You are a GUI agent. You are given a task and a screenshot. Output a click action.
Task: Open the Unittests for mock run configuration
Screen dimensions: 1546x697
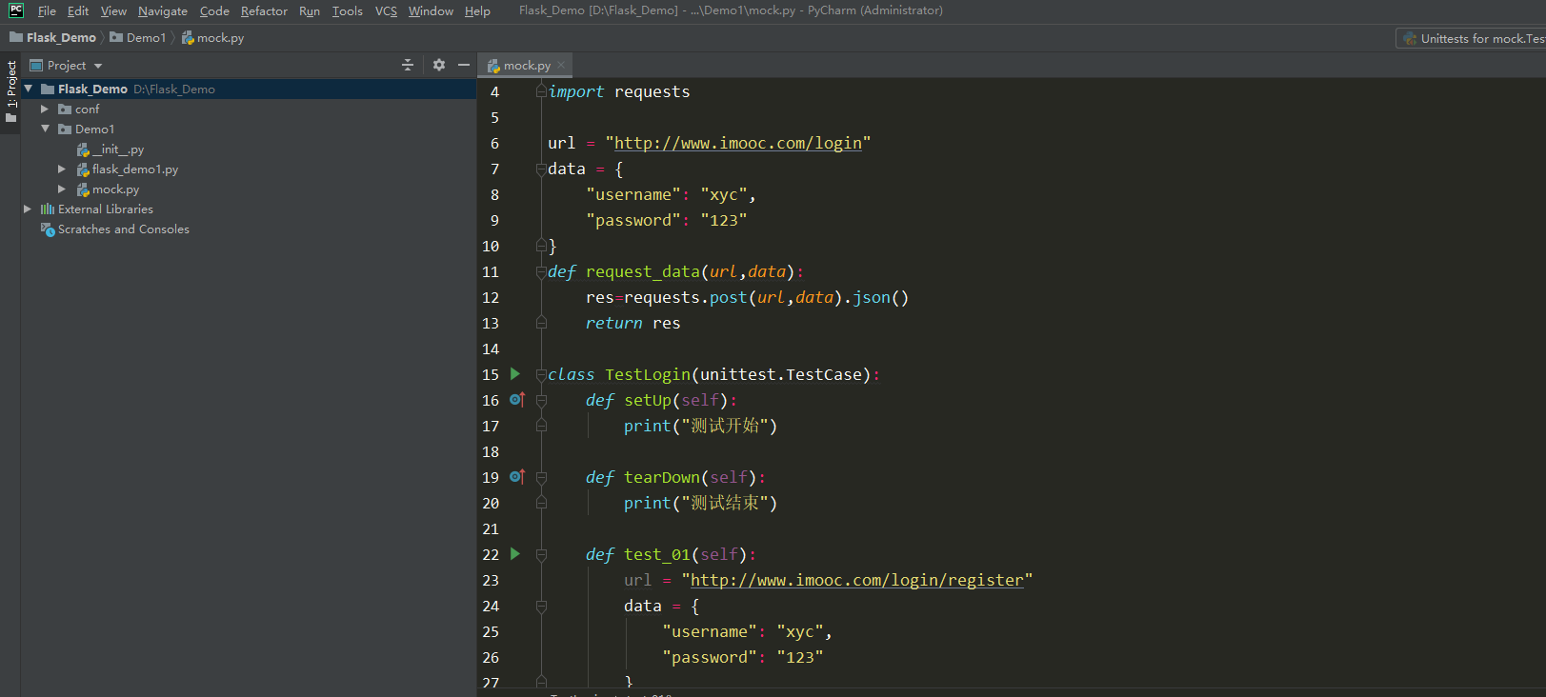(x=1475, y=39)
